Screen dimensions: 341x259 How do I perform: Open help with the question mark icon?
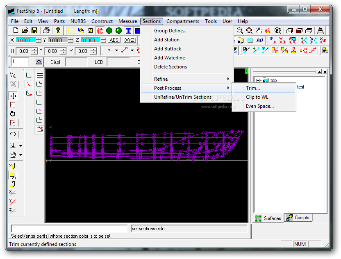tap(58, 30)
